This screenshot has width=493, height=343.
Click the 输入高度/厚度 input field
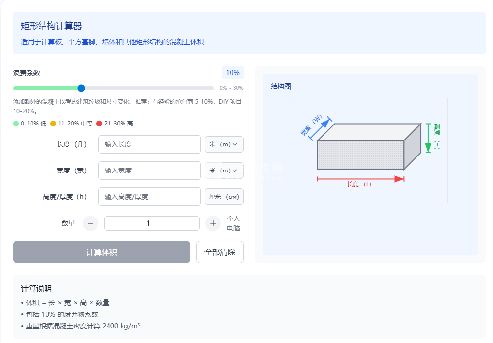pos(150,197)
